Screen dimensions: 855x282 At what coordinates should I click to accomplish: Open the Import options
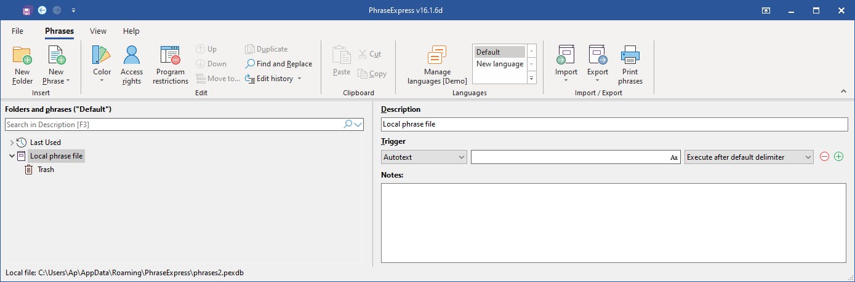pos(566,57)
